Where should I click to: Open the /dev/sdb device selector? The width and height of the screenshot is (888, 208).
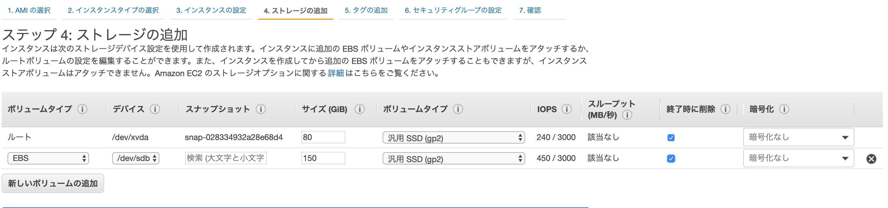tap(136, 158)
